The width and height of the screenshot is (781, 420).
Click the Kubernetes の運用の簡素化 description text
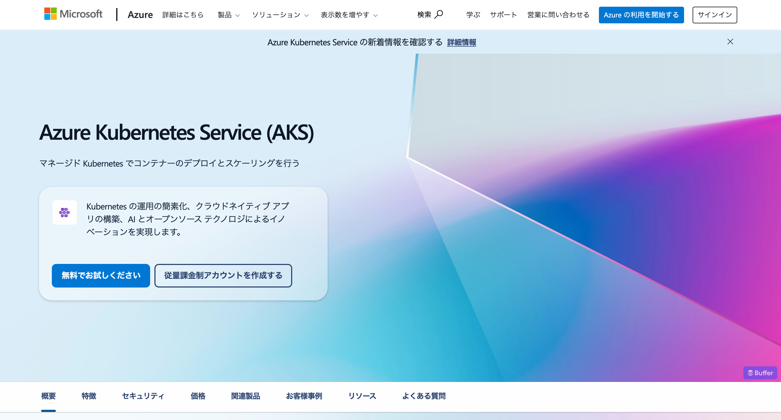(x=188, y=219)
